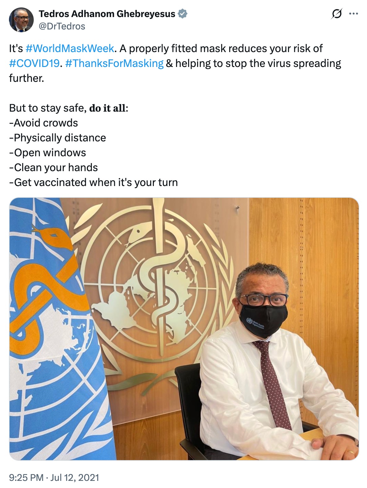Screen dimensions: 367x488
Task: Click the '-Get vaccinated when it's your turn' line
Action: [93, 182]
